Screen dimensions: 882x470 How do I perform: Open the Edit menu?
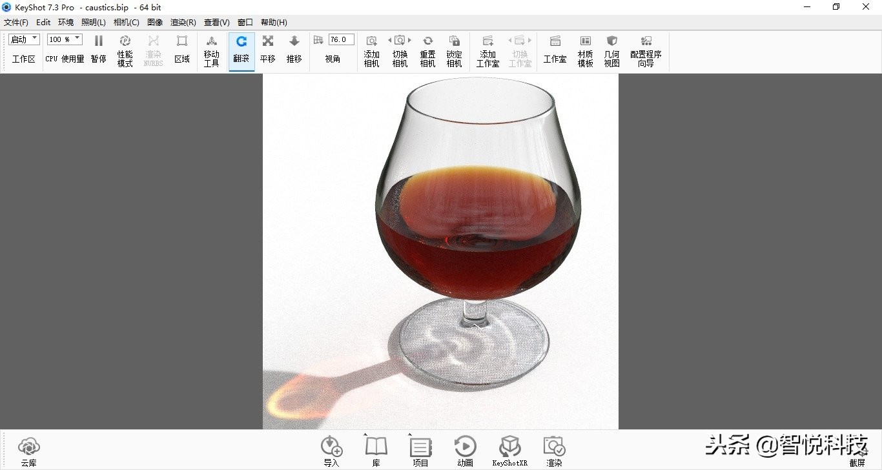click(x=43, y=22)
